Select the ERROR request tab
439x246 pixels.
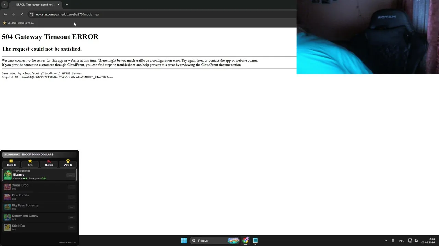pos(35,5)
